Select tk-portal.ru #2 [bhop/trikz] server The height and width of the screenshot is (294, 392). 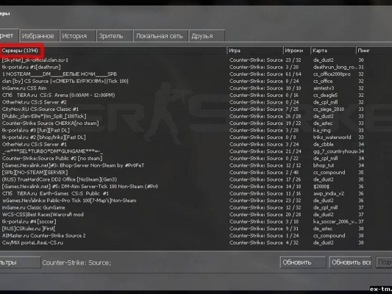[x=196, y=137]
